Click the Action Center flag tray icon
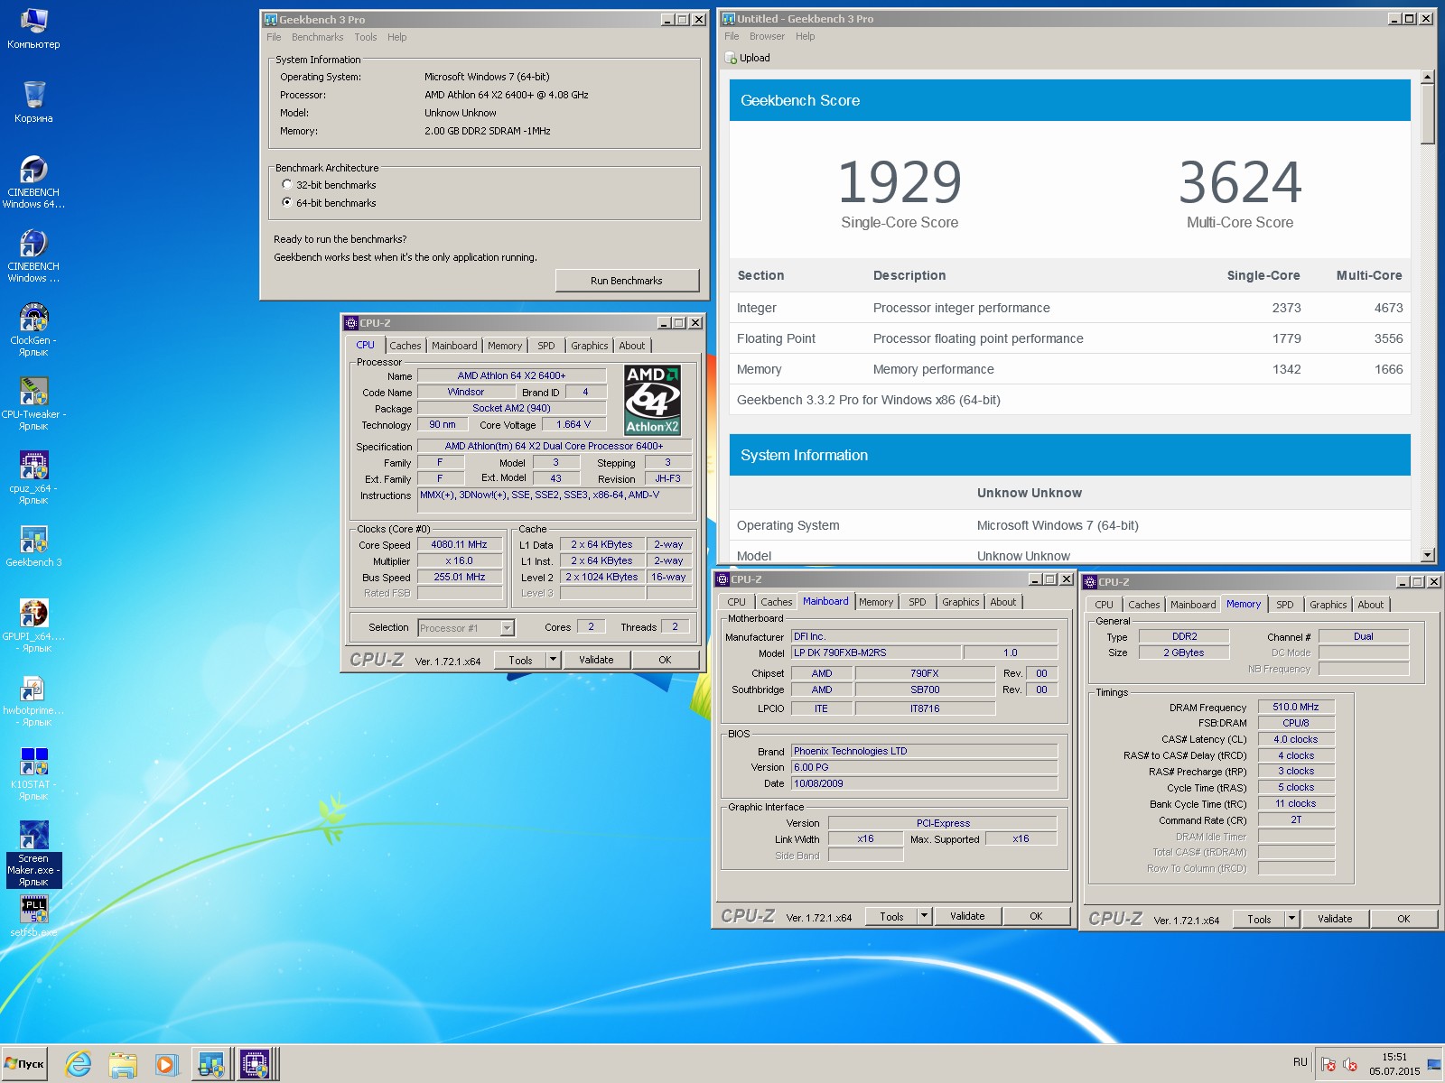 (1328, 1065)
